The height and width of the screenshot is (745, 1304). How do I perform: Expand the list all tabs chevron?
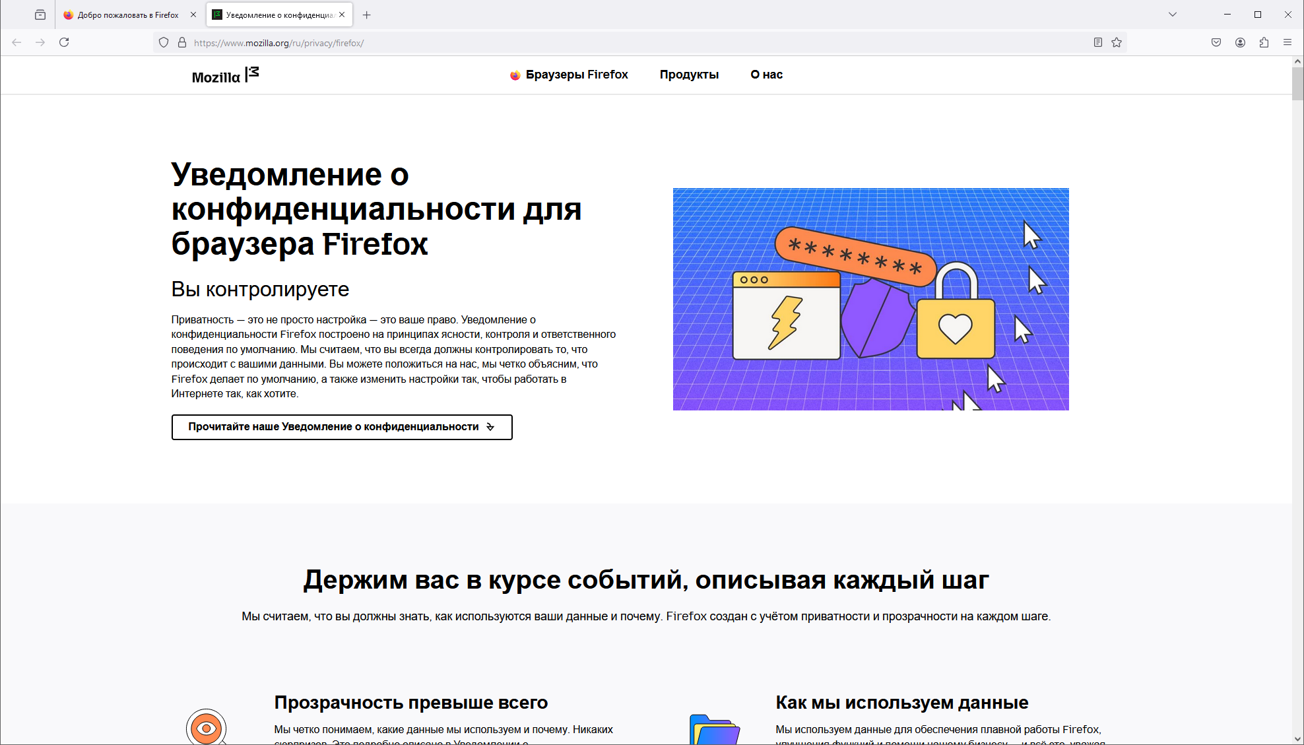1173,15
